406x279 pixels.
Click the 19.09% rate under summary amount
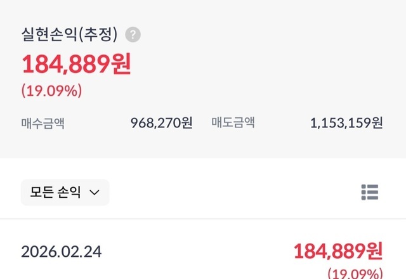click(x=51, y=91)
